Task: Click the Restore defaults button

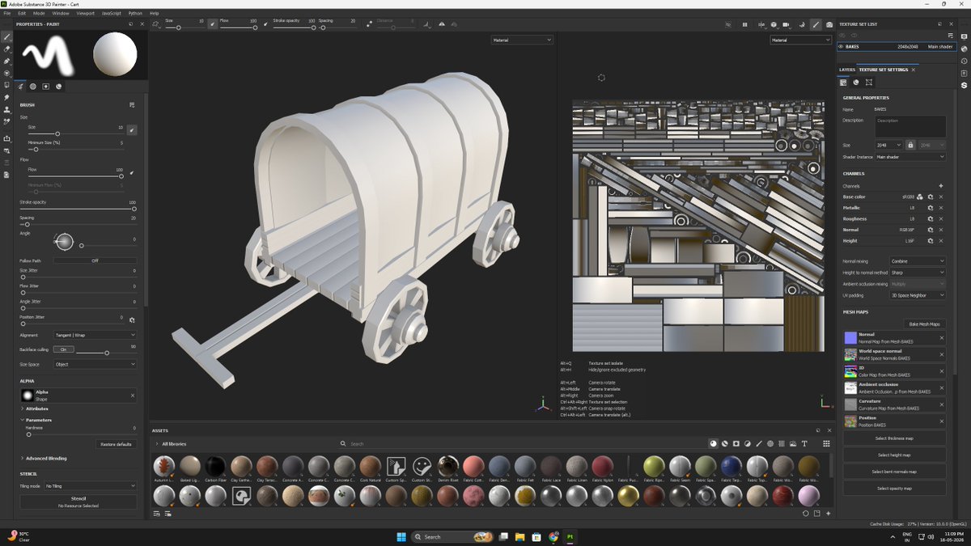Action: pos(116,444)
